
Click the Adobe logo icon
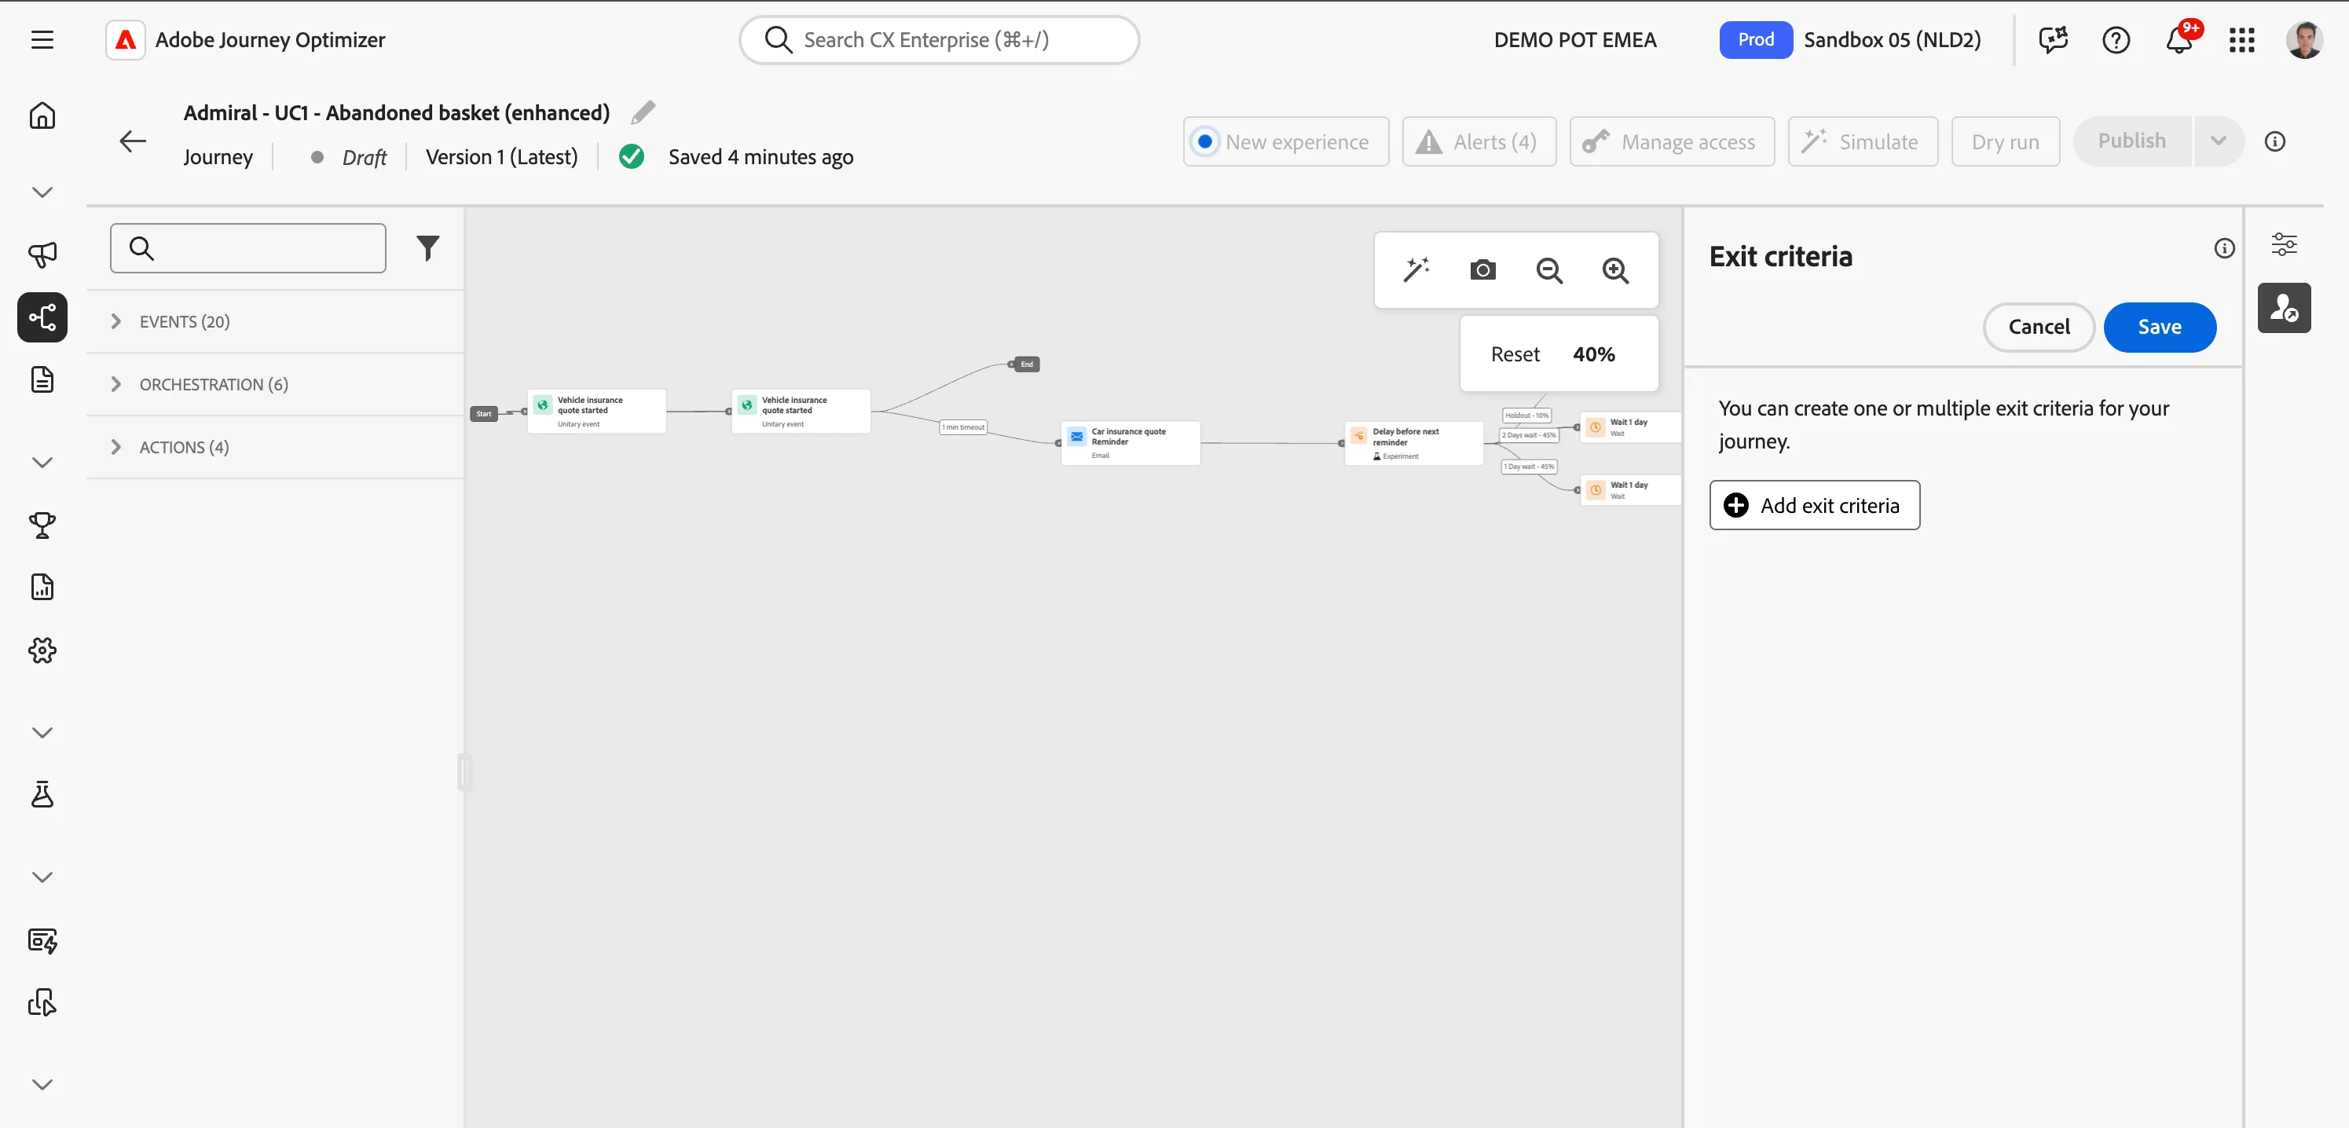[x=126, y=39]
